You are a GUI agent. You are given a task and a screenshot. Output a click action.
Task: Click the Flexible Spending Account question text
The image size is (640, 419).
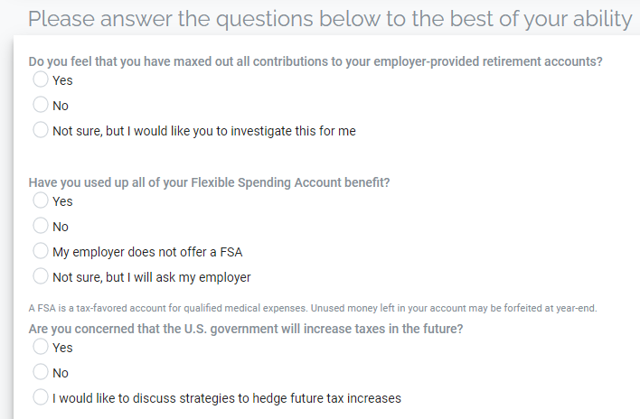point(209,182)
